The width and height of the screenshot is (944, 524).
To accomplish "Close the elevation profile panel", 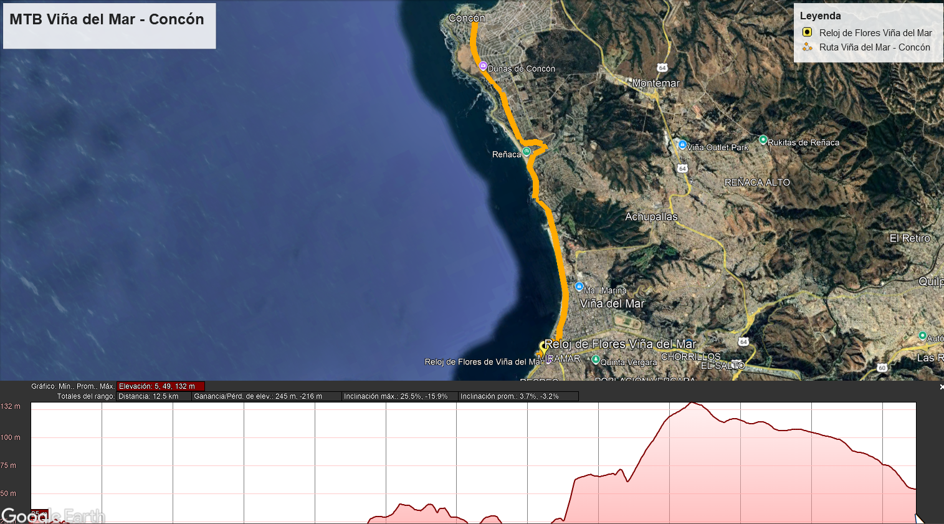I will pyautogui.click(x=941, y=387).
